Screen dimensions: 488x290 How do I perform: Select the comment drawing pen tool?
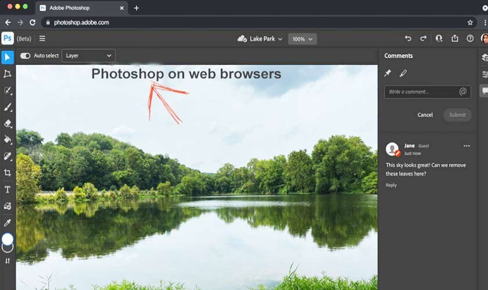403,73
